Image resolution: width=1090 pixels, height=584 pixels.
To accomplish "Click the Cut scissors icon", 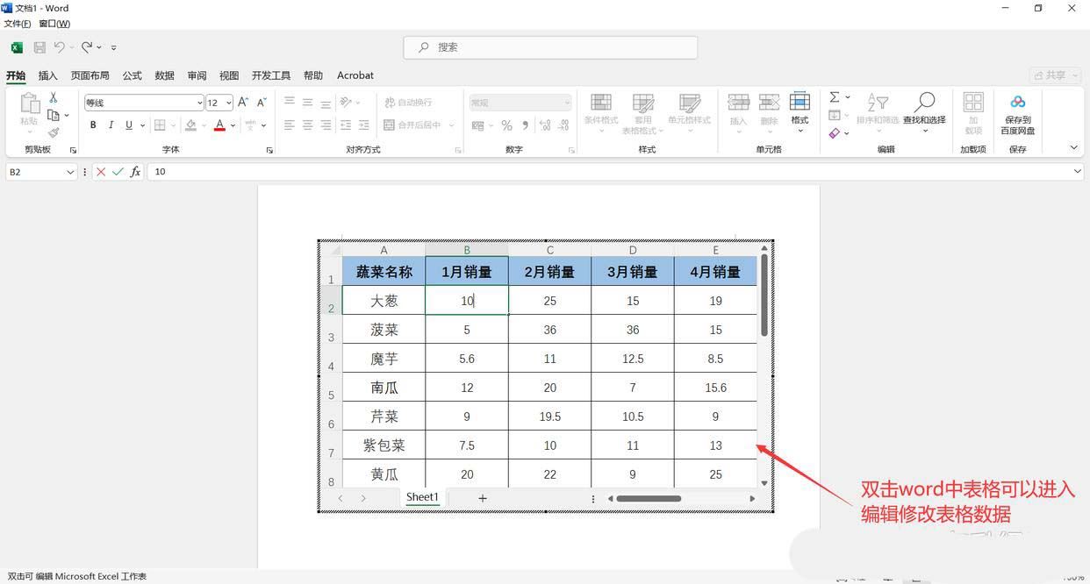I will [x=53, y=97].
